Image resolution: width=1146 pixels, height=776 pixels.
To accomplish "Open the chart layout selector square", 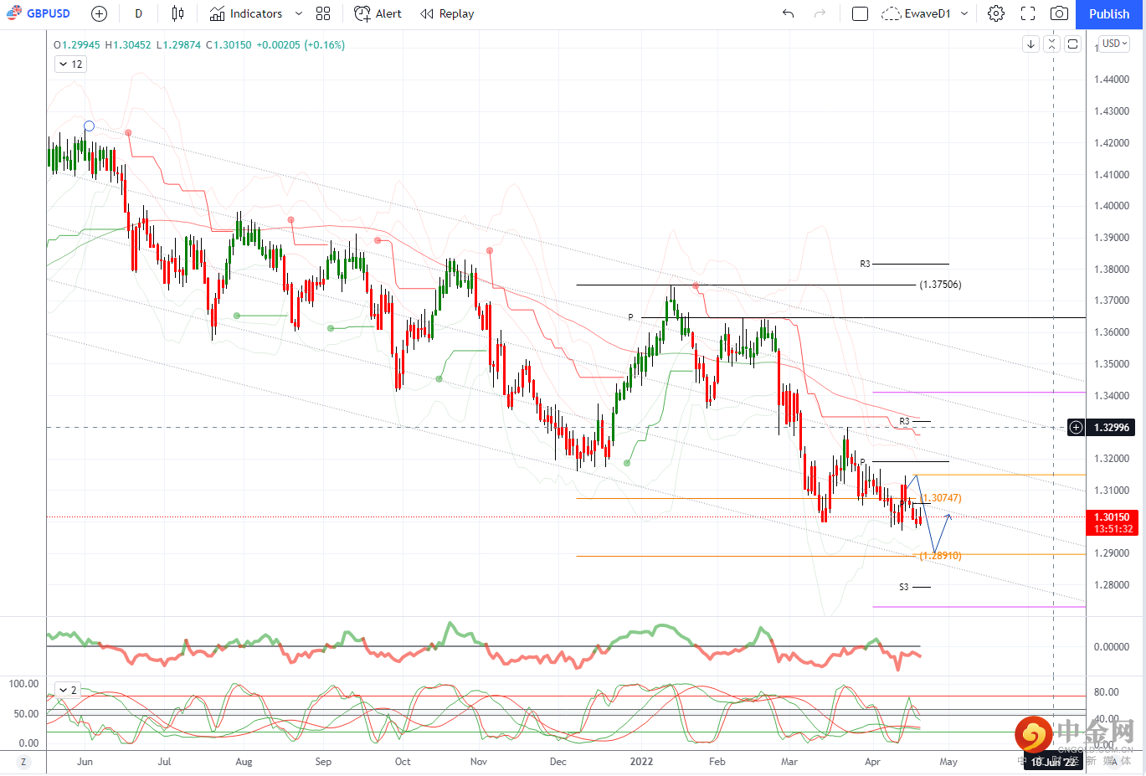I will (860, 13).
